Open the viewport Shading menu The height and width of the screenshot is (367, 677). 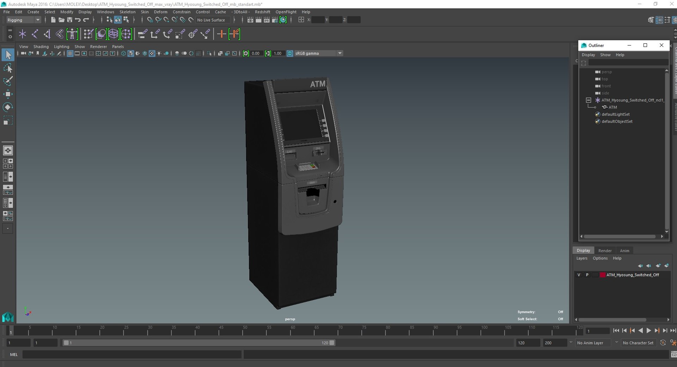(x=41, y=47)
